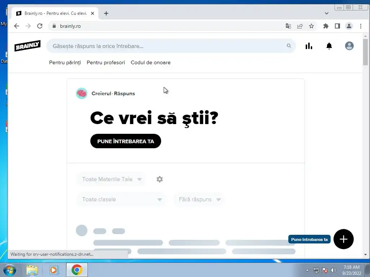
Task: Expand Toate clasele dropdown
Action: [122, 199]
